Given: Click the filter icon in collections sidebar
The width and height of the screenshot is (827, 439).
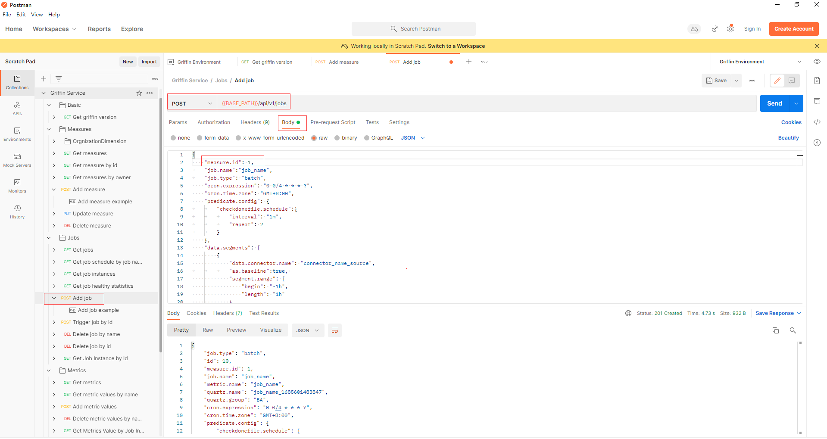Looking at the screenshot, I should [59, 79].
